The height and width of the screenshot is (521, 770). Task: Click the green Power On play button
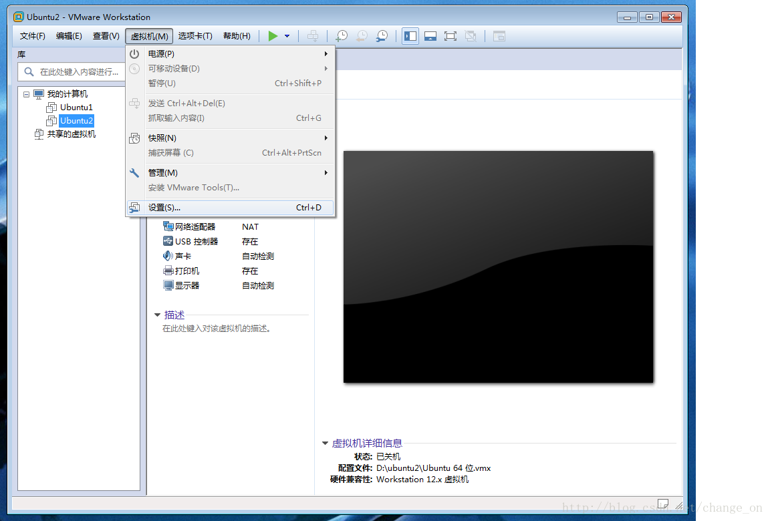(x=273, y=36)
